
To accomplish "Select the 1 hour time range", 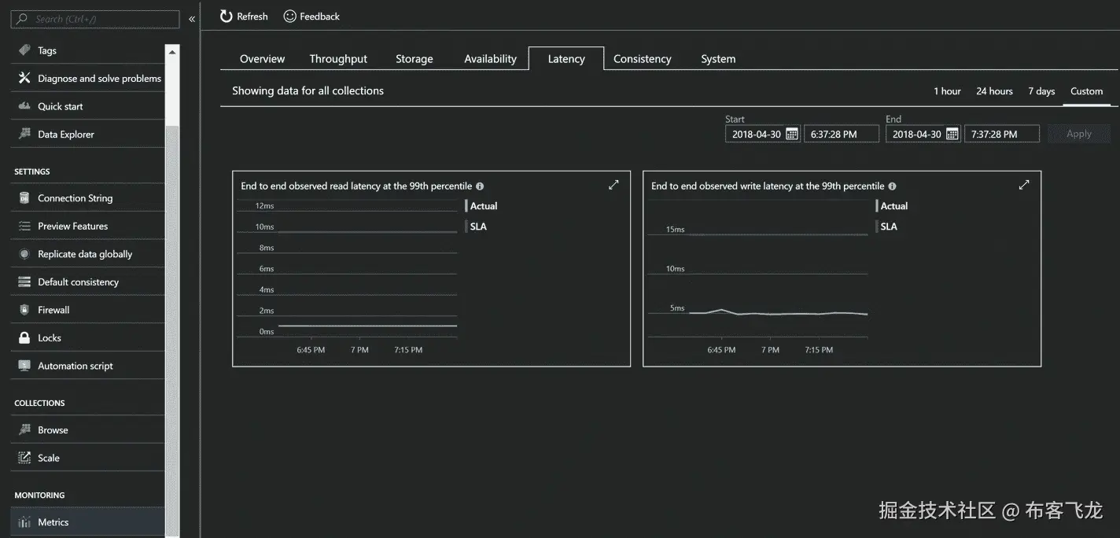I will (947, 91).
